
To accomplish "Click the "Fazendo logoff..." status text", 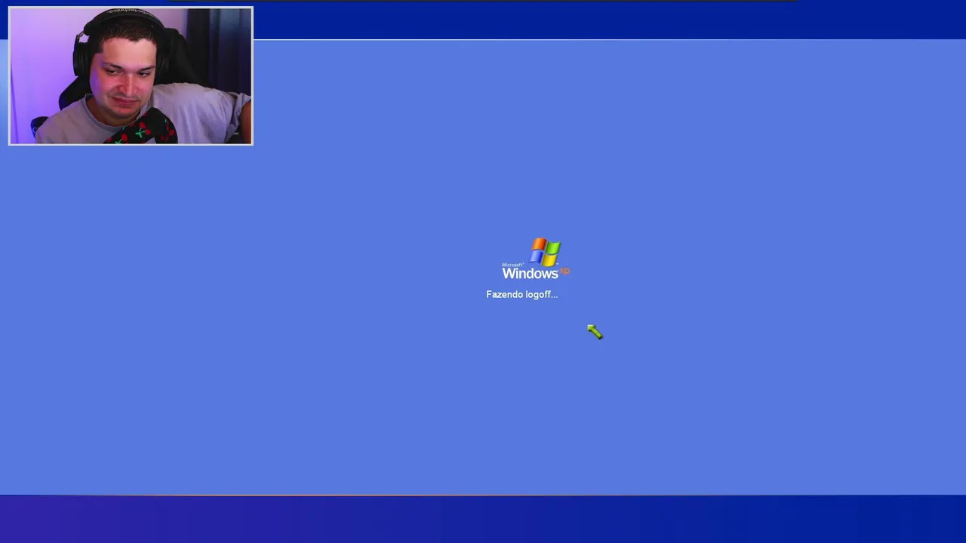I will pyautogui.click(x=522, y=294).
